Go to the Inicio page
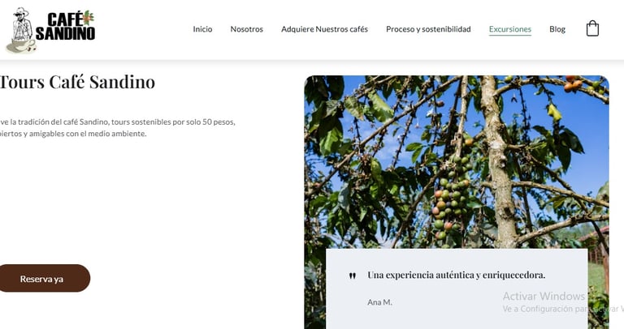Image resolution: width=624 pixels, height=329 pixels. [x=202, y=29]
